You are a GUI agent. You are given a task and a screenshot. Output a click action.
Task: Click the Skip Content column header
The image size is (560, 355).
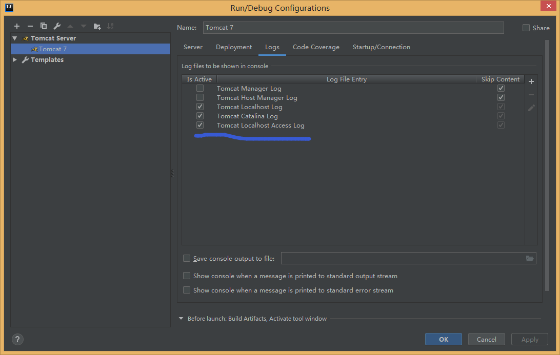click(501, 79)
